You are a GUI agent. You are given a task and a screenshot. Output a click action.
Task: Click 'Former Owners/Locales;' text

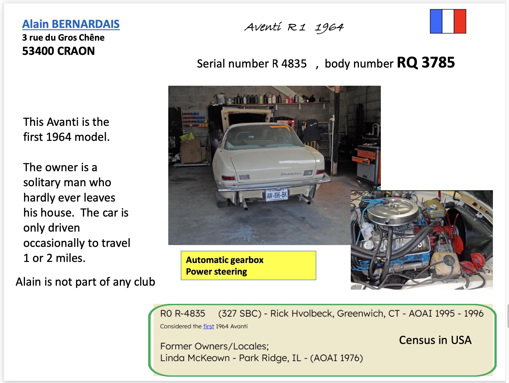click(214, 346)
